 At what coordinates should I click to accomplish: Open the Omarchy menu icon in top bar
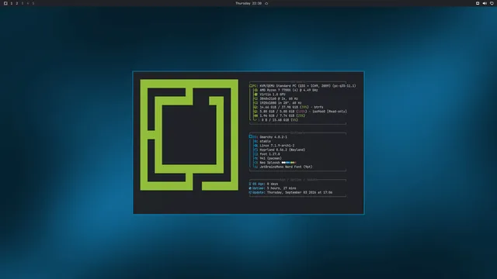(5, 3)
